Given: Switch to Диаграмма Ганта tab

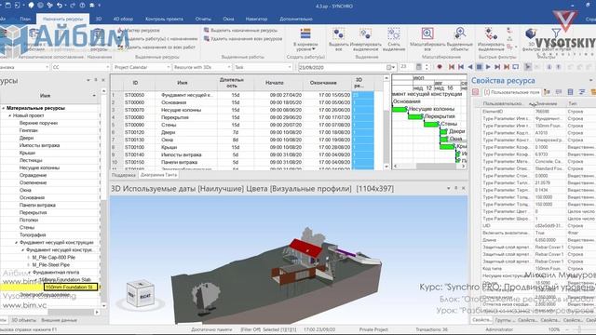Looking at the screenshot, I should 158,175.
